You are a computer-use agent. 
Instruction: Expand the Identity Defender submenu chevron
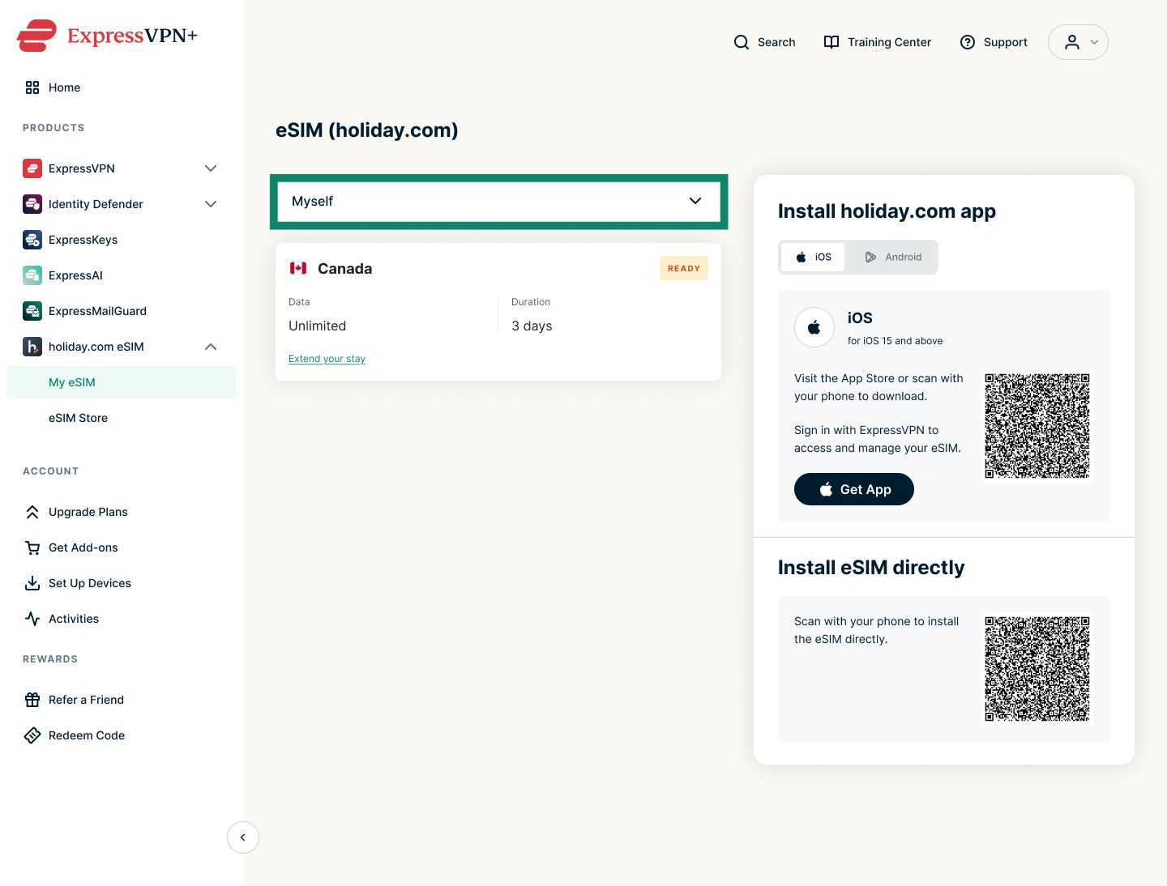pyautogui.click(x=211, y=204)
